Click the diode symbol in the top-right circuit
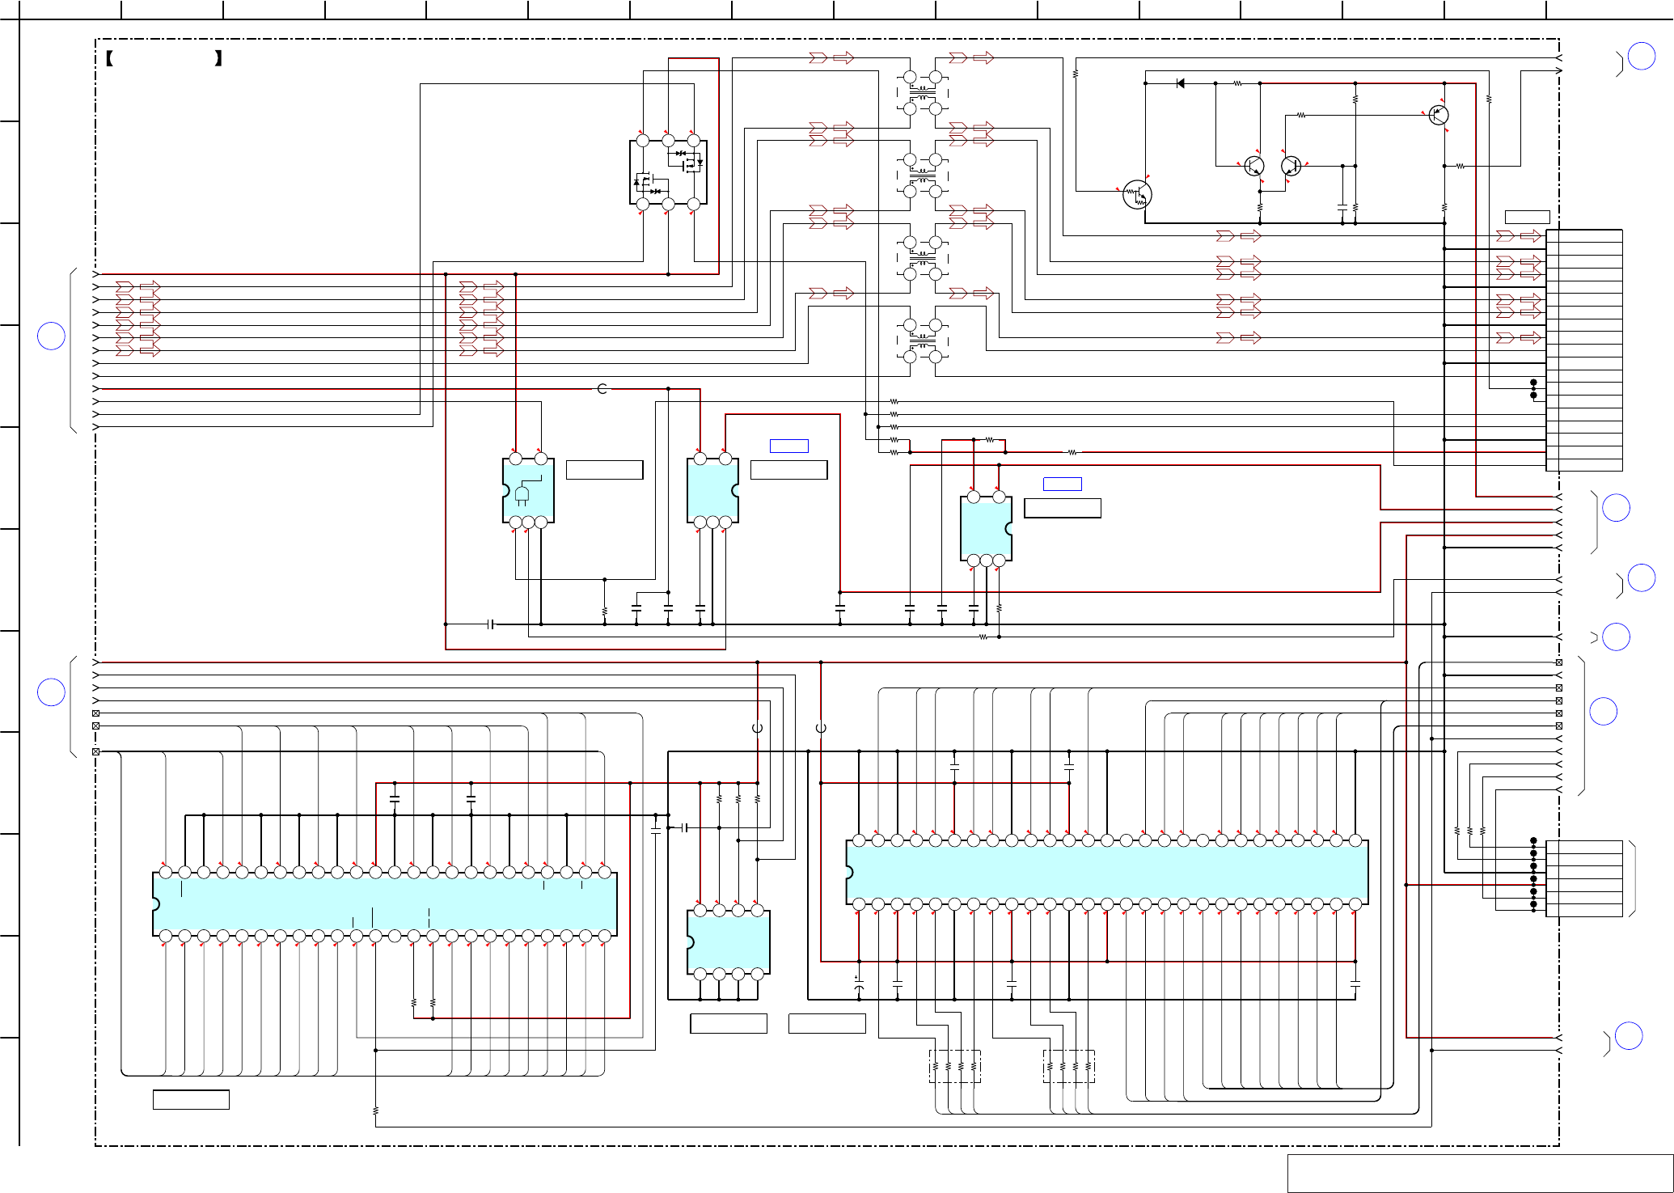Image resolution: width=1674 pixels, height=1193 pixels. pyautogui.click(x=1181, y=83)
